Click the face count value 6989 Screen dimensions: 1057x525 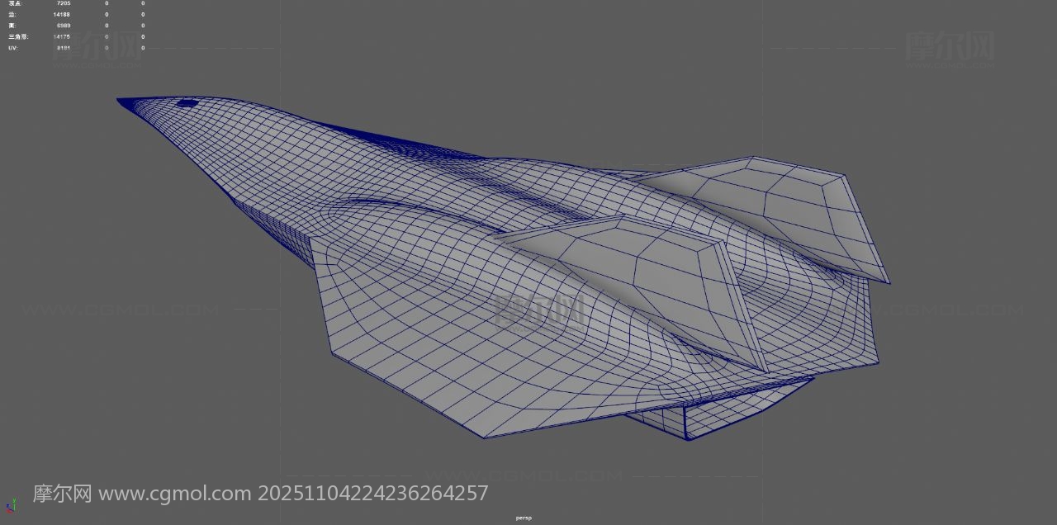point(63,26)
